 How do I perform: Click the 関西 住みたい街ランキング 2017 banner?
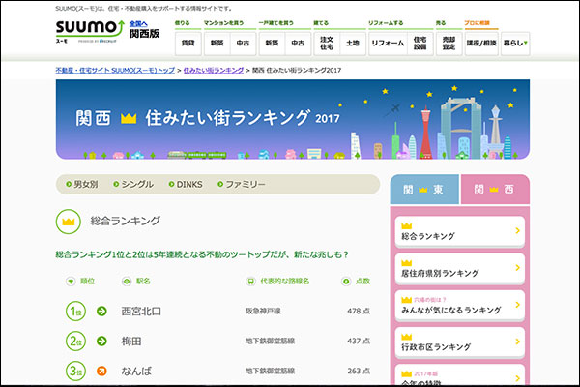tap(292, 119)
